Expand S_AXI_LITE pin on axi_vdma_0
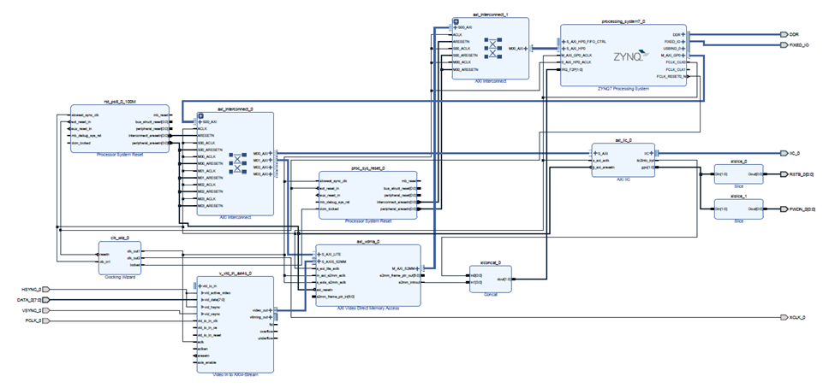Screen dimensions: 835x388 [319, 255]
